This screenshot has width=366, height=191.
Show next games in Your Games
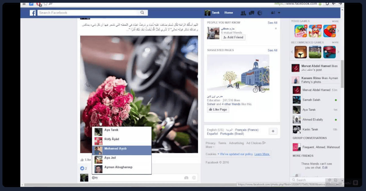click(x=338, y=31)
